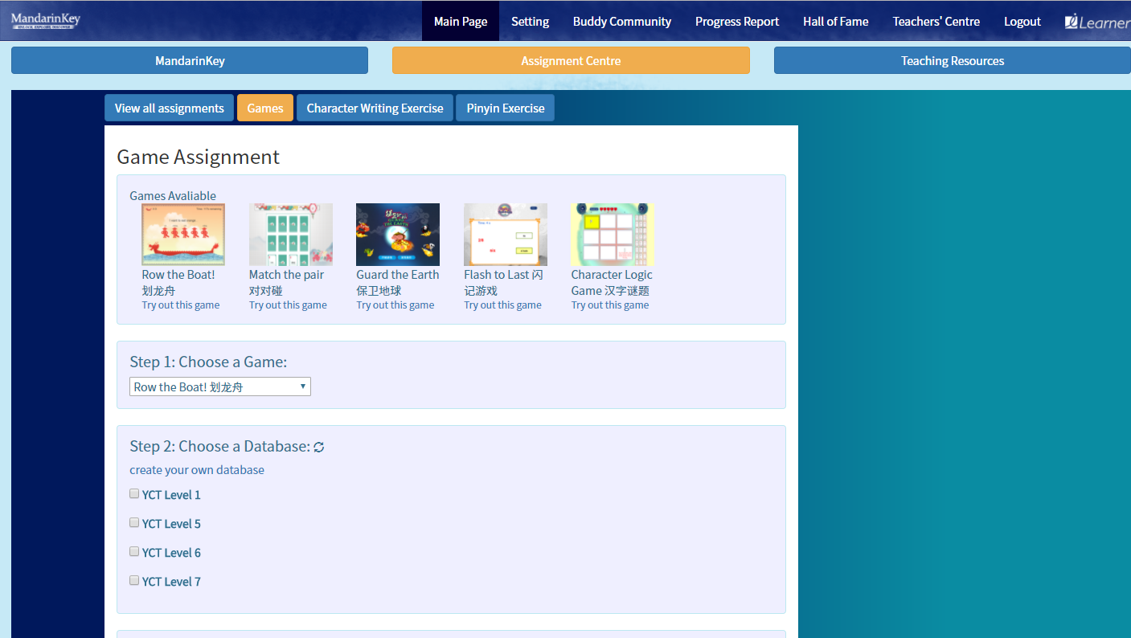Check the YCT Level 1 checkbox
This screenshot has width=1131, height=638.
tap(134, 493)
